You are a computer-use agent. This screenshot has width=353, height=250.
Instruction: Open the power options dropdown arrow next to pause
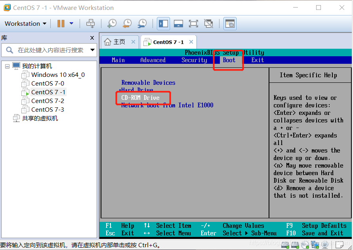click(71, 23)
